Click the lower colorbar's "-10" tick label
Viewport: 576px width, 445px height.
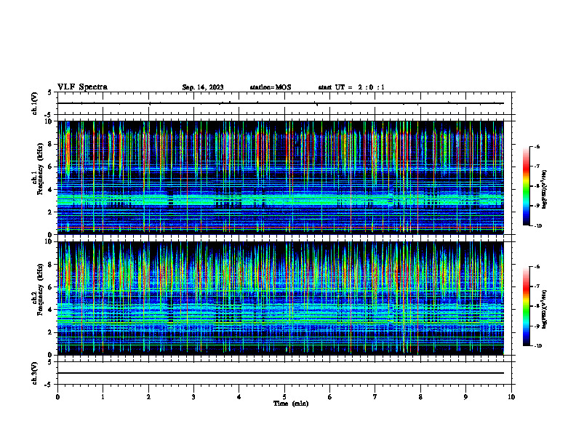[x=538, y=346]
